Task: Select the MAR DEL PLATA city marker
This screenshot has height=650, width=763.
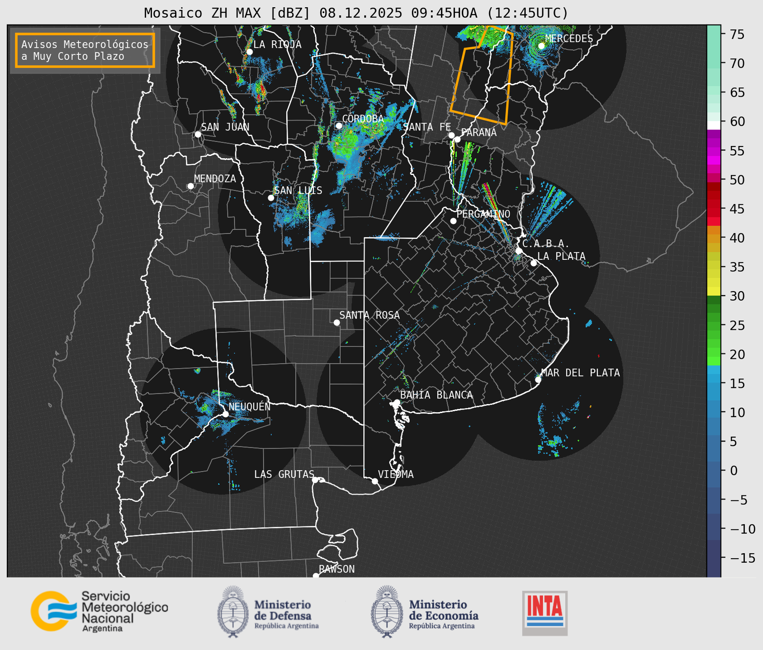Action: (538, 380)
